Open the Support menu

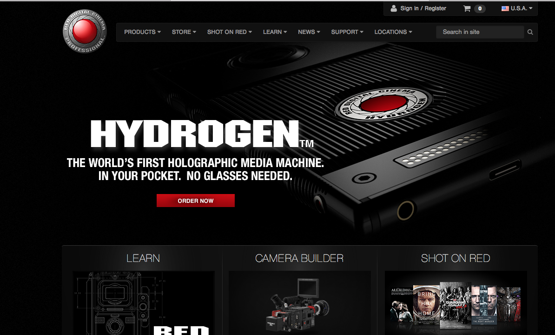click(347, 32)
